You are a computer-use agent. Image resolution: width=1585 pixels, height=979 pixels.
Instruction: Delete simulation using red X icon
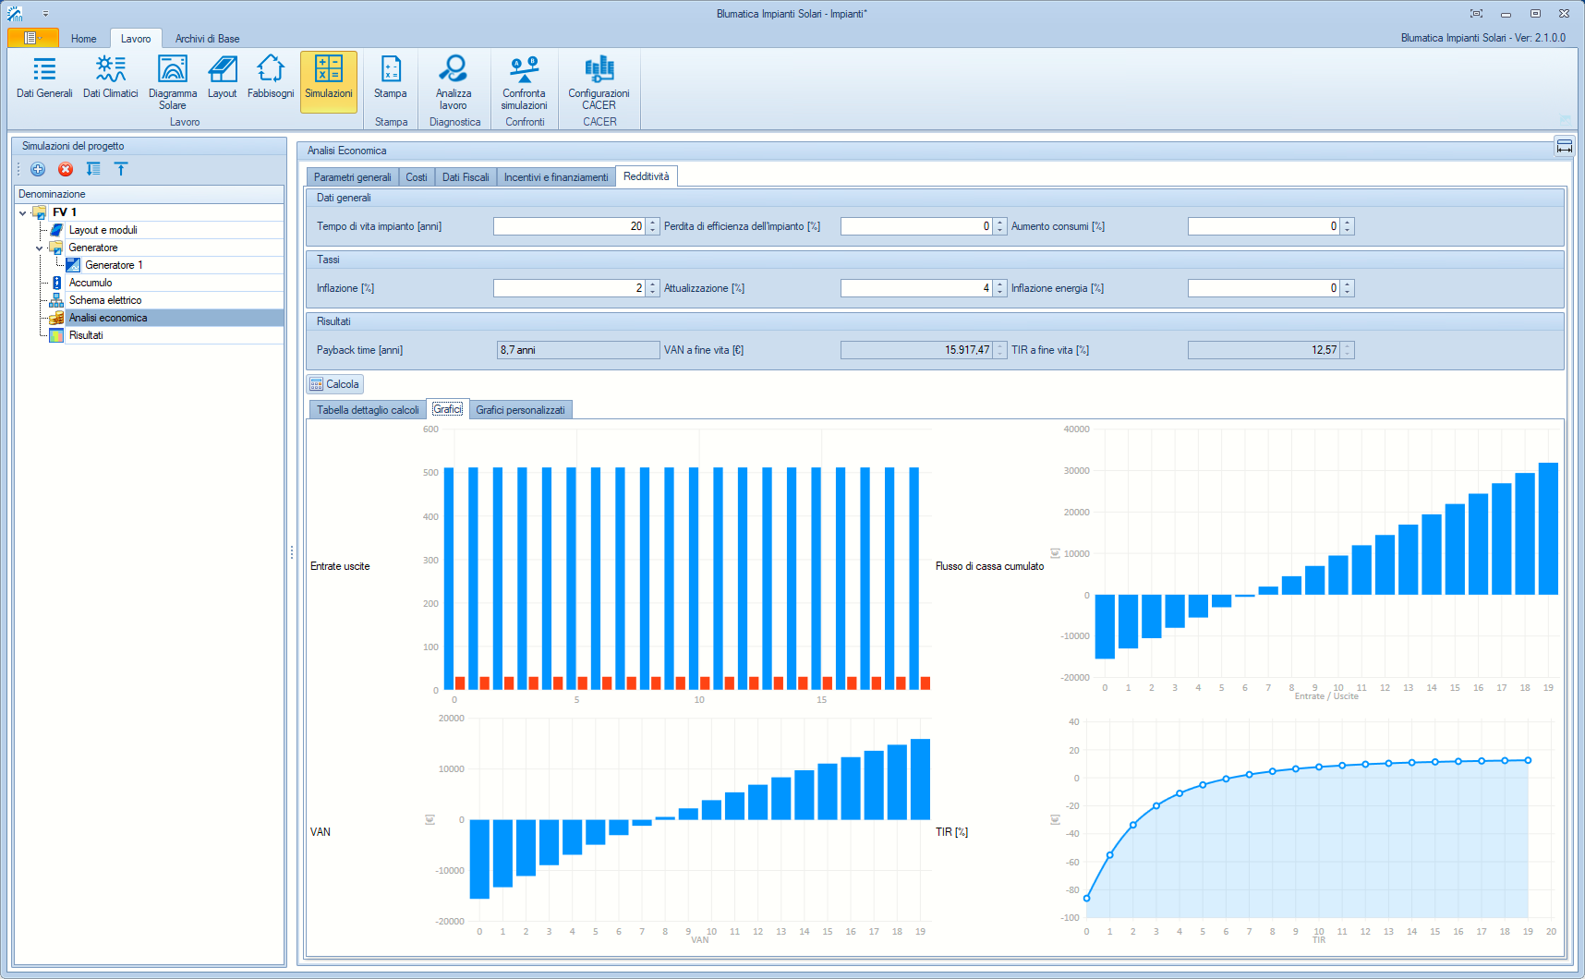pyautogui.click(x=66, y=169)
